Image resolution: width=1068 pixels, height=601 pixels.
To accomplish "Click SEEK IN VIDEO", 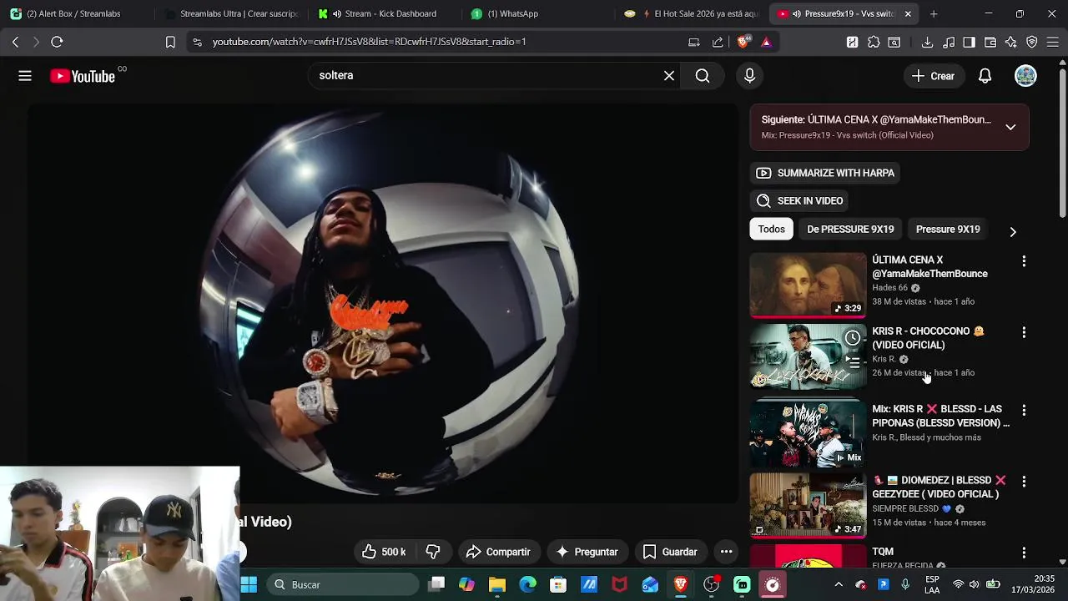I will click(x=799, y=200).
